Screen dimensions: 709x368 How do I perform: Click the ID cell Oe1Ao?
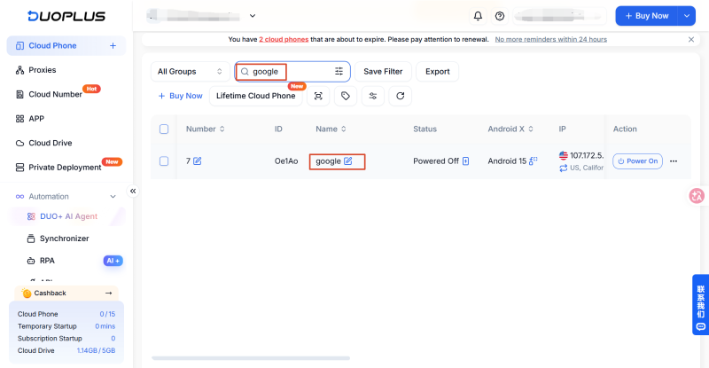coord(286,161)
